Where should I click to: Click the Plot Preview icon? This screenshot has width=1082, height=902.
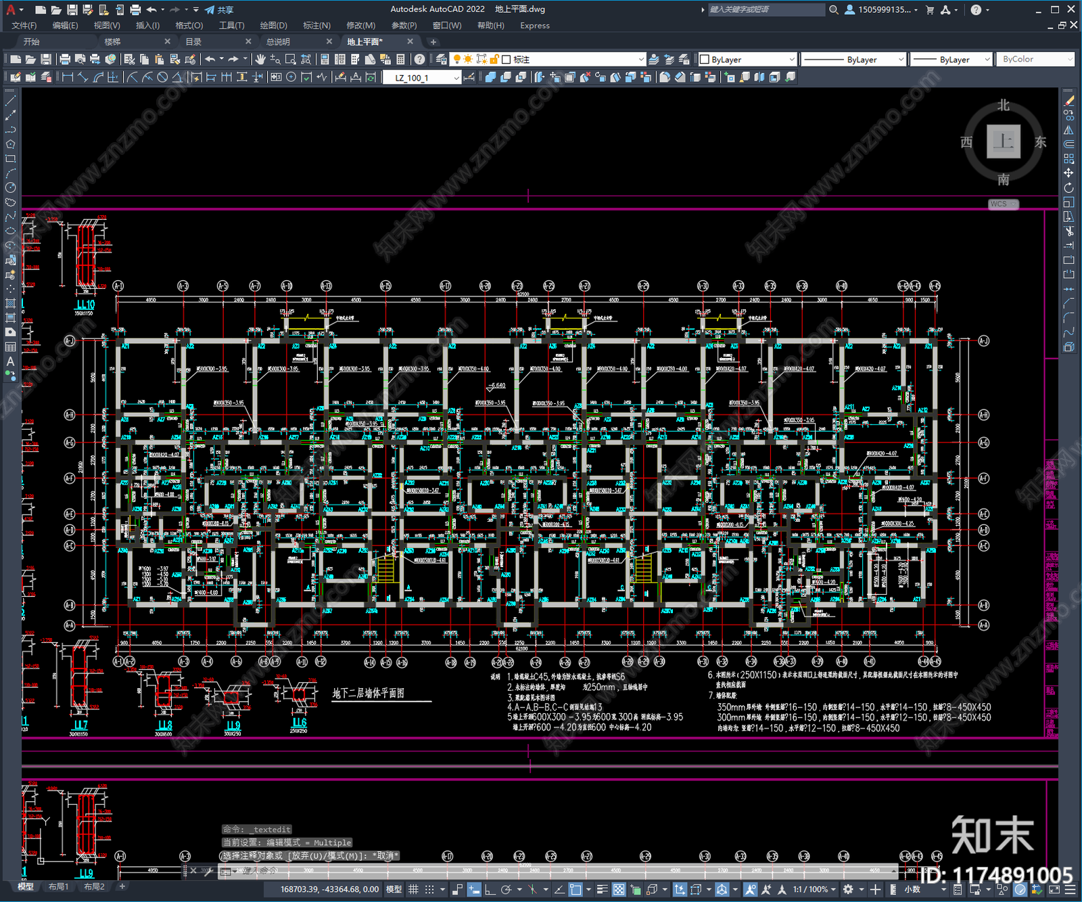(x=80, y=60)
